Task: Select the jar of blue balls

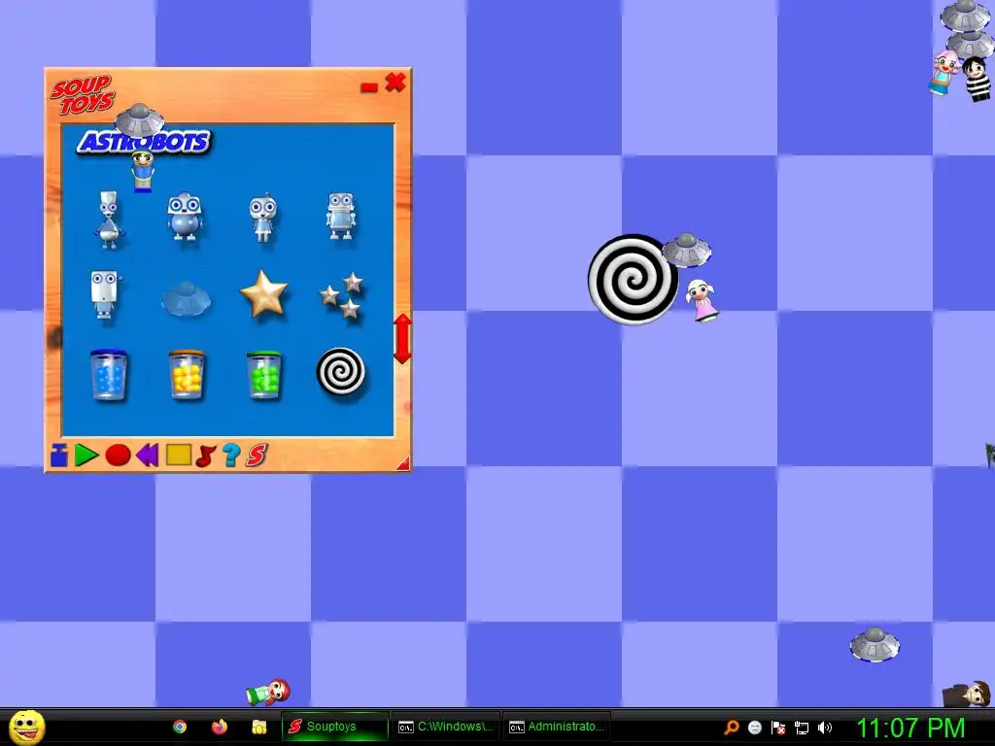Action: coord(109,375)
